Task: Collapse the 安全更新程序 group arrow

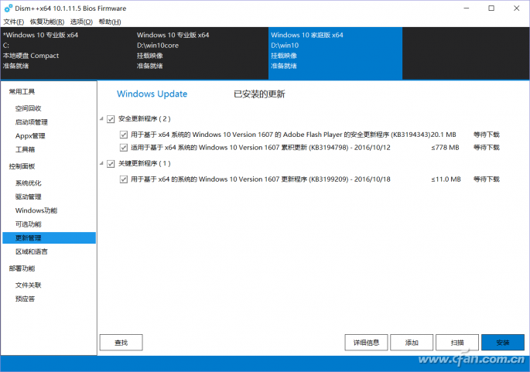Action: pyautogui.click(x=101, y=118)
